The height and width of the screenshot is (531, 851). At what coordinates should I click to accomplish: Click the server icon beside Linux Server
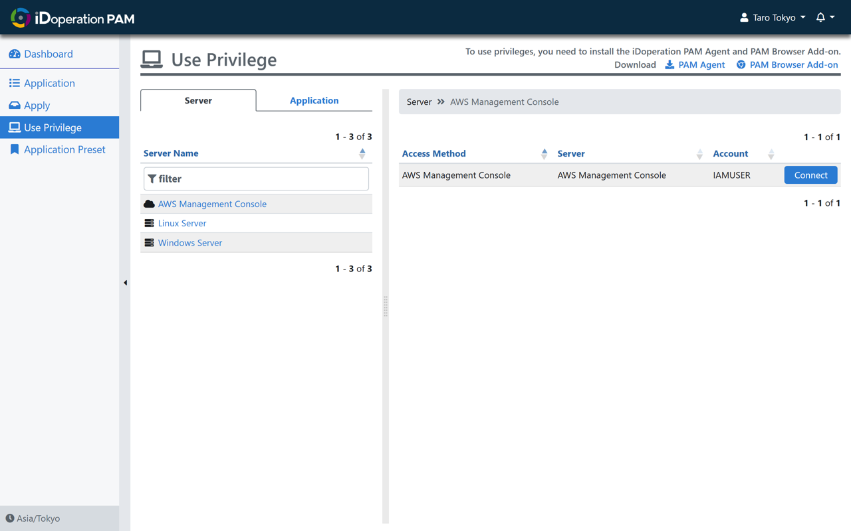pos(149,223)
